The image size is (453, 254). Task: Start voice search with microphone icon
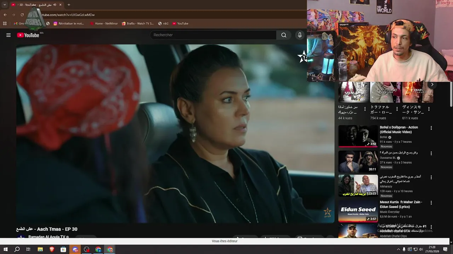click(300, 35)
